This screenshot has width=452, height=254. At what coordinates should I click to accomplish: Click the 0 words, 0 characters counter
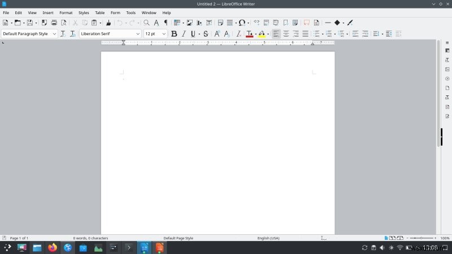click(x=90, y=238)
